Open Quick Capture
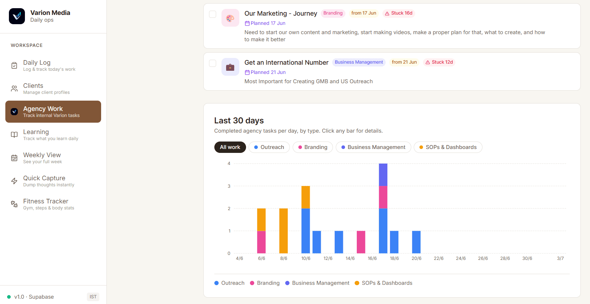Screen dimensions: 590x304 [x=53, y=181]
